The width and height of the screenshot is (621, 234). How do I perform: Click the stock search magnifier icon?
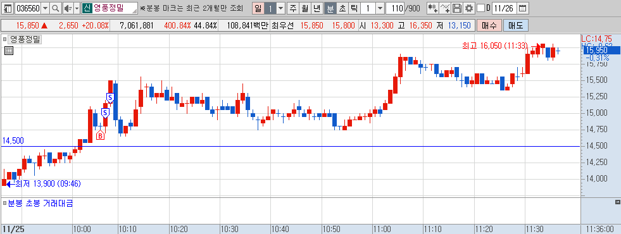click(x=56, y=8)
